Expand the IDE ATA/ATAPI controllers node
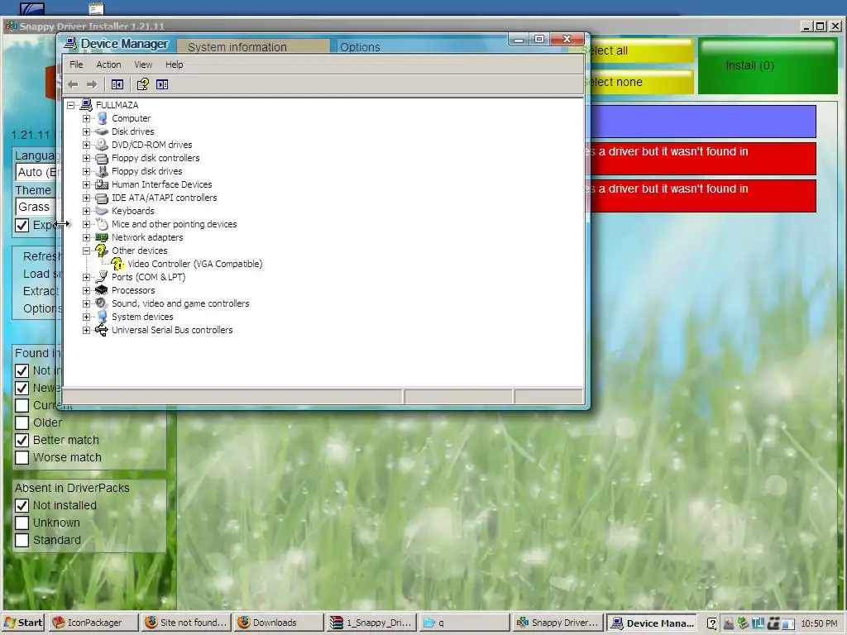 click(x=86, y=198)
